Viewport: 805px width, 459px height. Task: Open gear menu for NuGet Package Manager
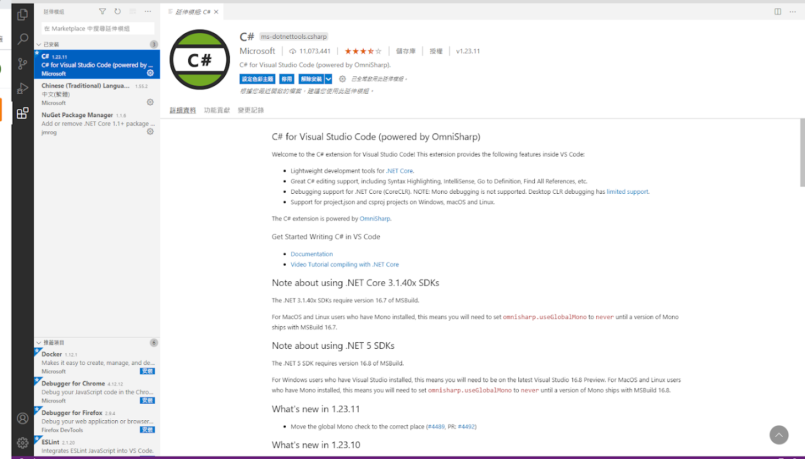(x=150, y=132)
